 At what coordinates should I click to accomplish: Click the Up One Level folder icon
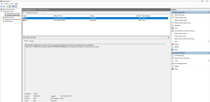click(7, 6)
